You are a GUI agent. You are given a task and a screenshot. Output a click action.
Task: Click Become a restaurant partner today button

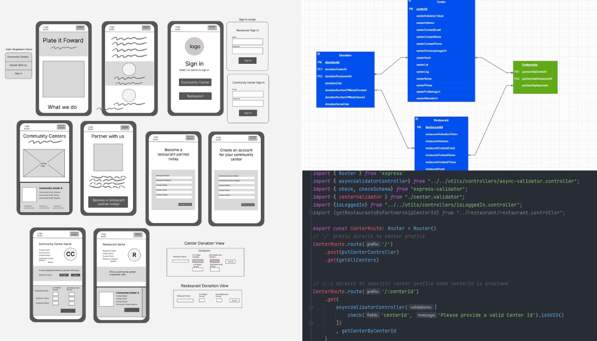coord(108,202)
